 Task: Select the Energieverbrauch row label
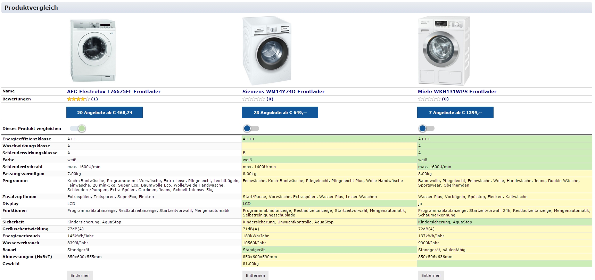(21, 236)
